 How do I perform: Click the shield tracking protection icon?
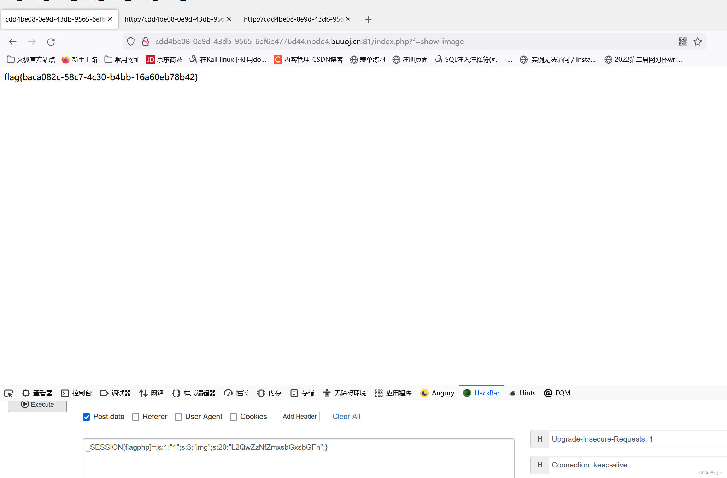pyautogui.click(x=131, y=42)
